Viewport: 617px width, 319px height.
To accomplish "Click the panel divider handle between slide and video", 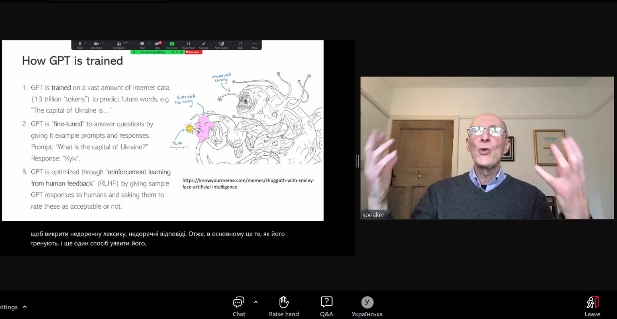I will (x=357, y=161).
